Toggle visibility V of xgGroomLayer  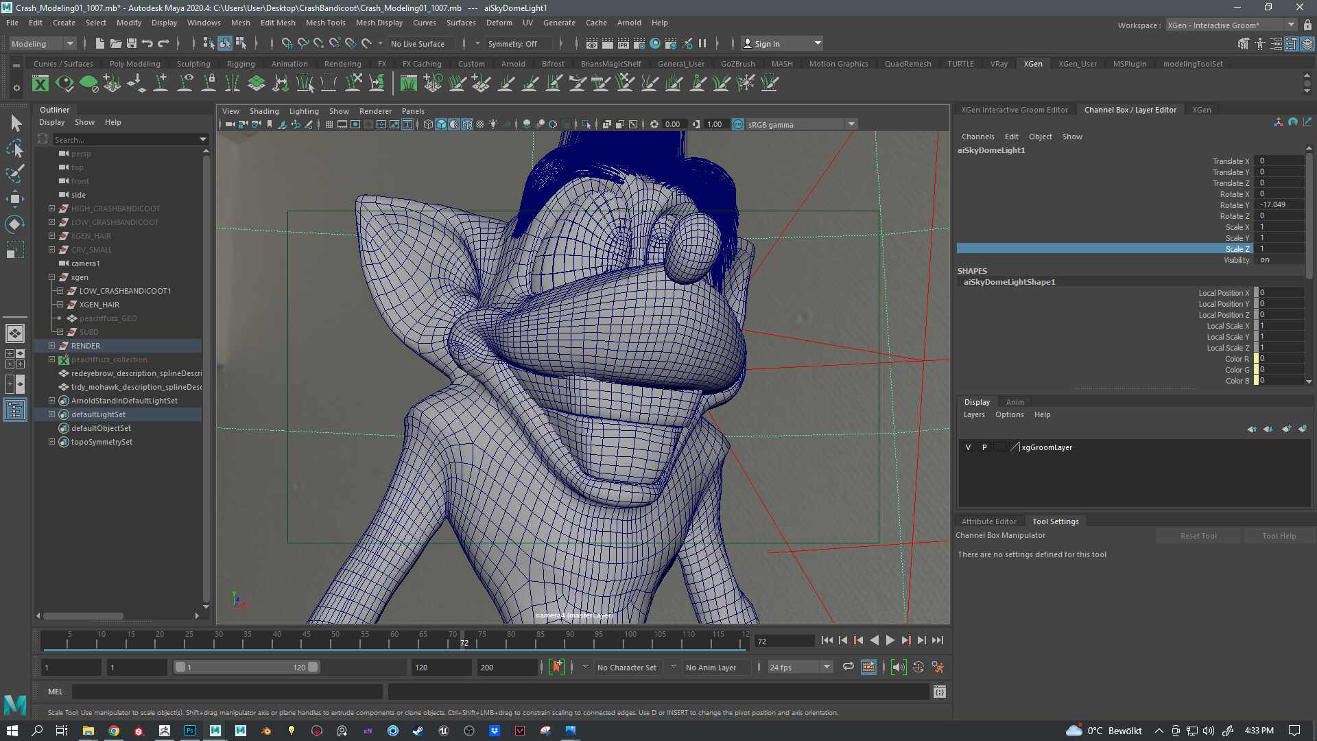pos(968,447)
